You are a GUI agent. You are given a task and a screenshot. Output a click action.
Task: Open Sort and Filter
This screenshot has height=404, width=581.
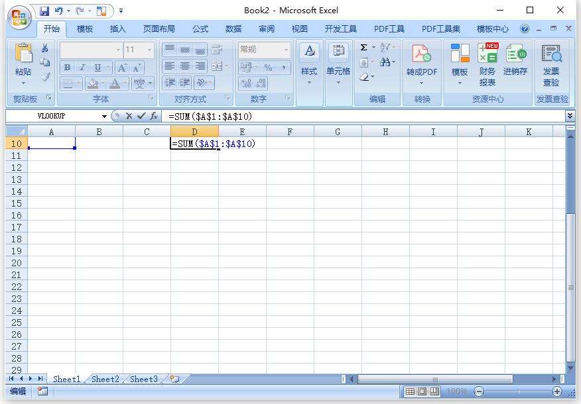point(387,48)
